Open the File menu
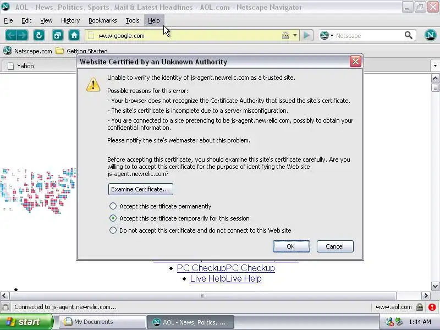Viewport: 440px width, 330px height. (8, 20)
